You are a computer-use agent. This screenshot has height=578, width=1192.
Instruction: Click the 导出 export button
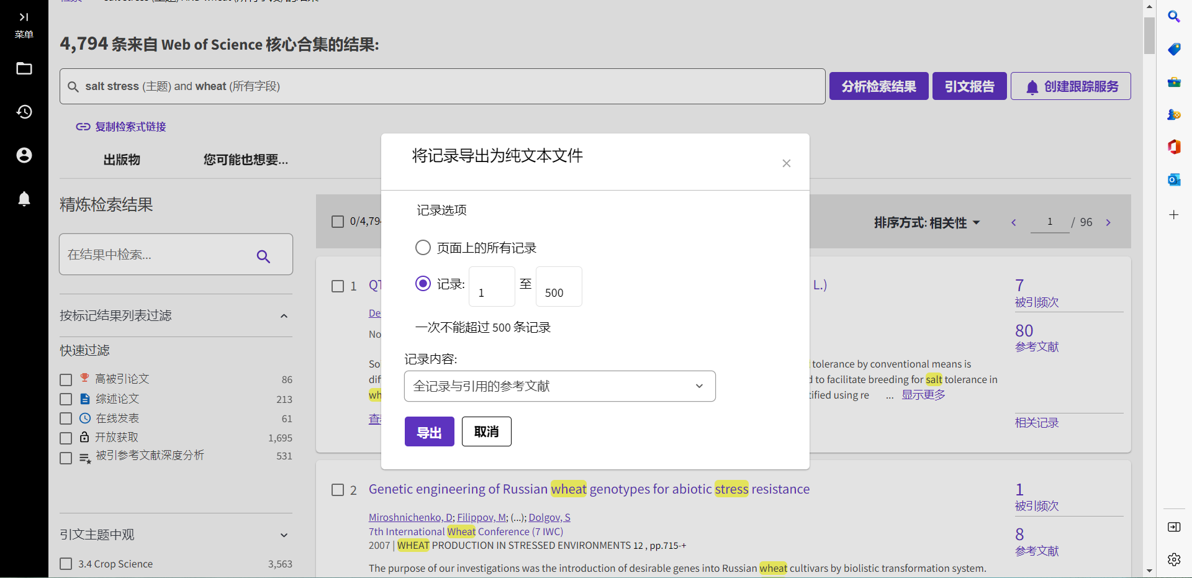(x=429, y=431)
